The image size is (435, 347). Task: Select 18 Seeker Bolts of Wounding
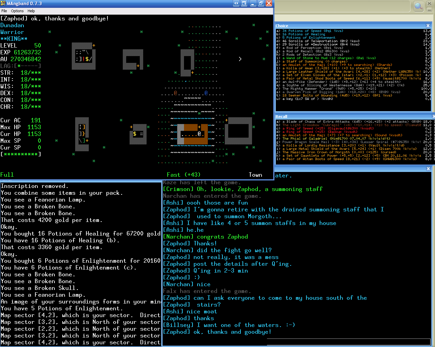tap(353, 96)
